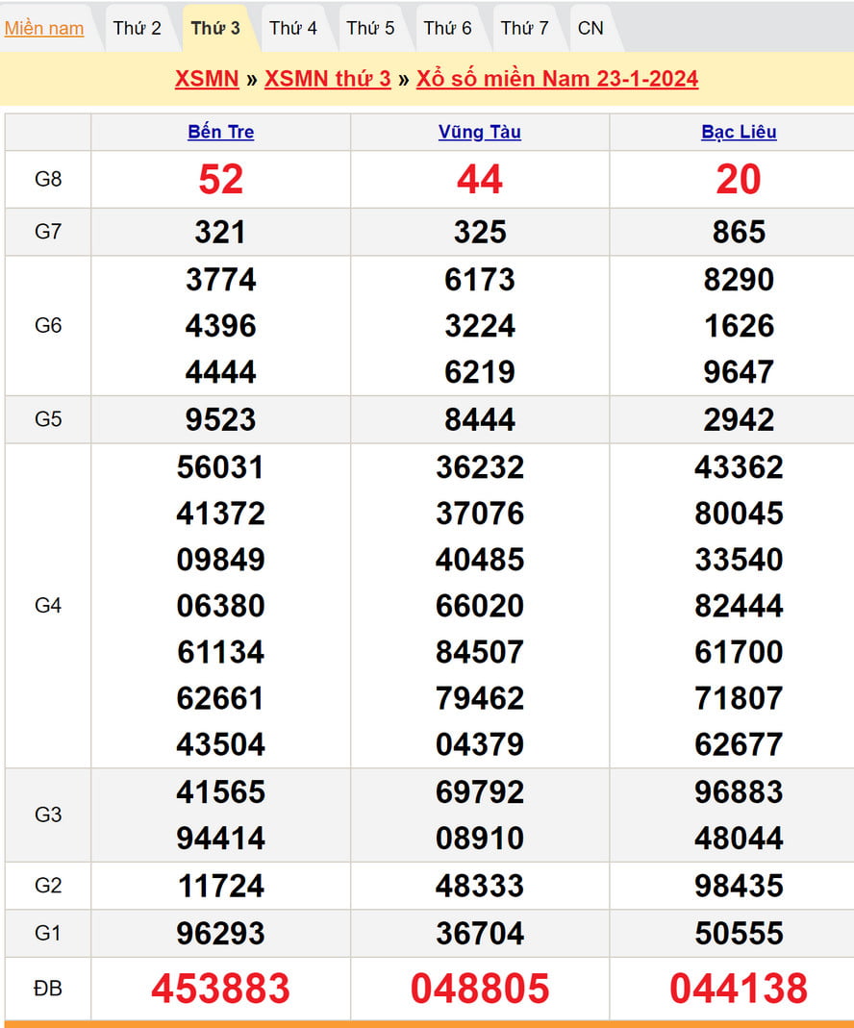This screenshot has height=1028, width=854.
Task: Click Bạc Liêu jackpot number 044138
Action: tap(739, 989)
